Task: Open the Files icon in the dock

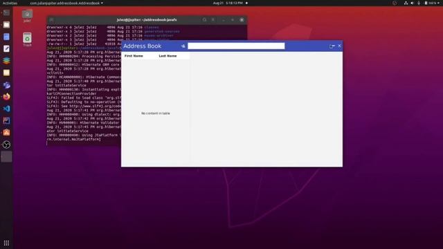Action: click(x=6, y=25)
